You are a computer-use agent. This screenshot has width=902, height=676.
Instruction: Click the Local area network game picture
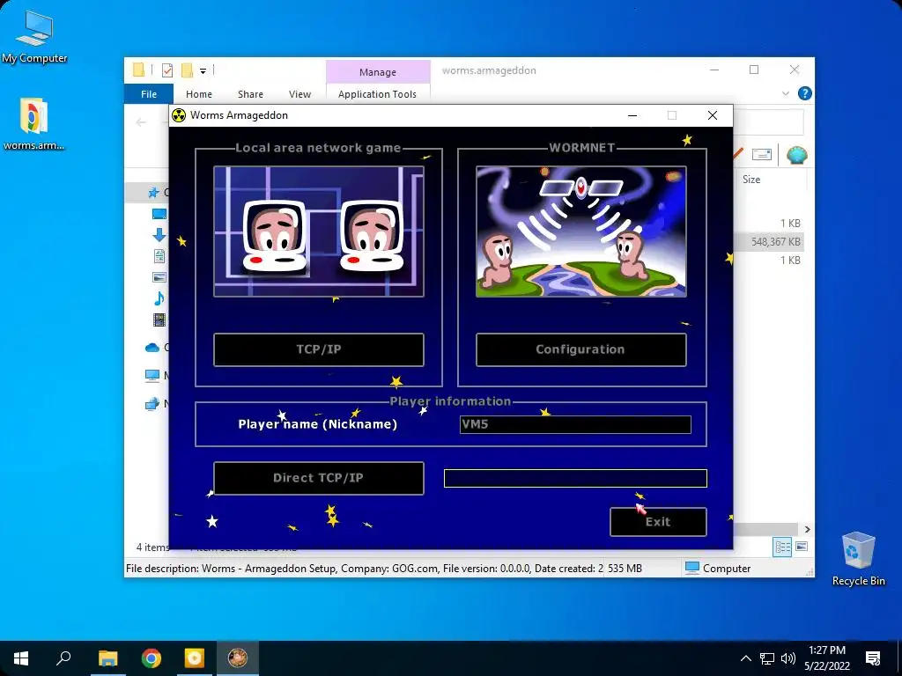coord(319,231)
